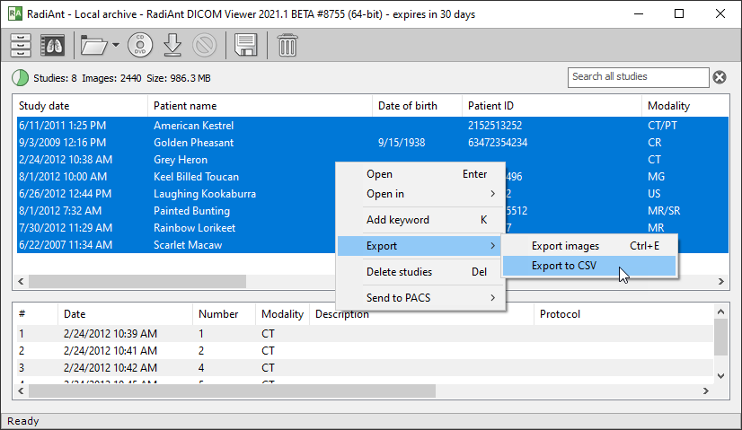Click the CT/PT modality cell
This screenshot has width=742, height=430.
(x=662, y=126)
